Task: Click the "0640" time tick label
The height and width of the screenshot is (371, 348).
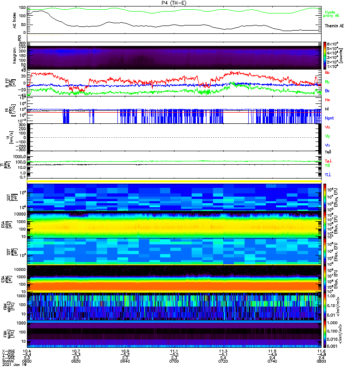Action: tap(125, 361)
